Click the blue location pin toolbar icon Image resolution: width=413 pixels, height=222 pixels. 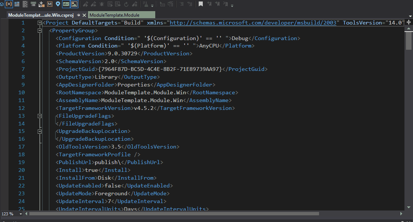click(58, 4)
